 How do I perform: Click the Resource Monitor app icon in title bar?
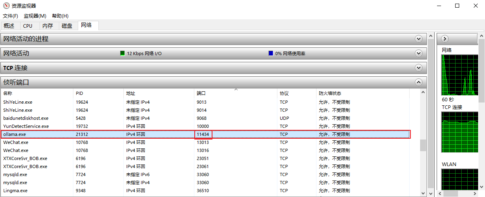coord(6,6)
